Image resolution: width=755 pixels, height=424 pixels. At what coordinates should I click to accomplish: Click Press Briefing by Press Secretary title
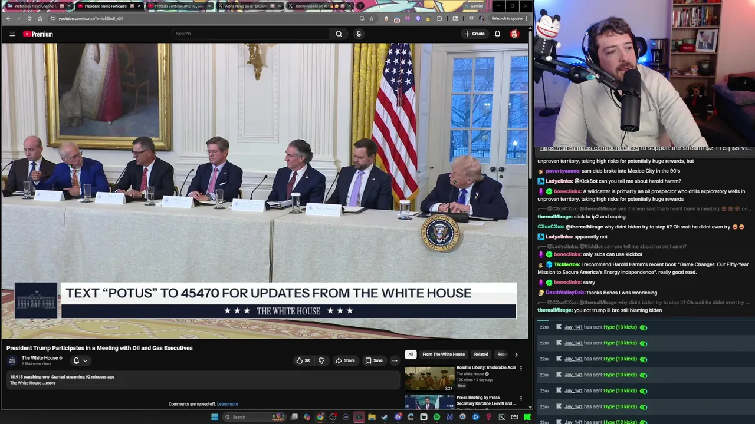click(486, 400)
